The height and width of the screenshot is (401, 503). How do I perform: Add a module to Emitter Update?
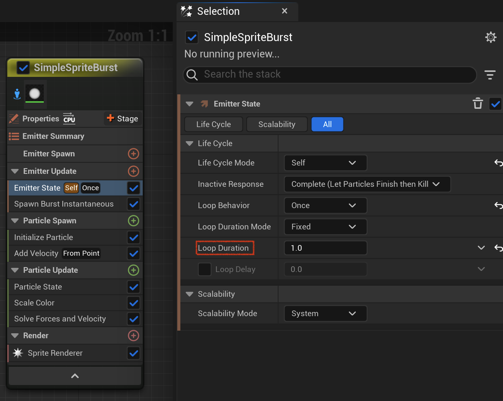point(133,171)
